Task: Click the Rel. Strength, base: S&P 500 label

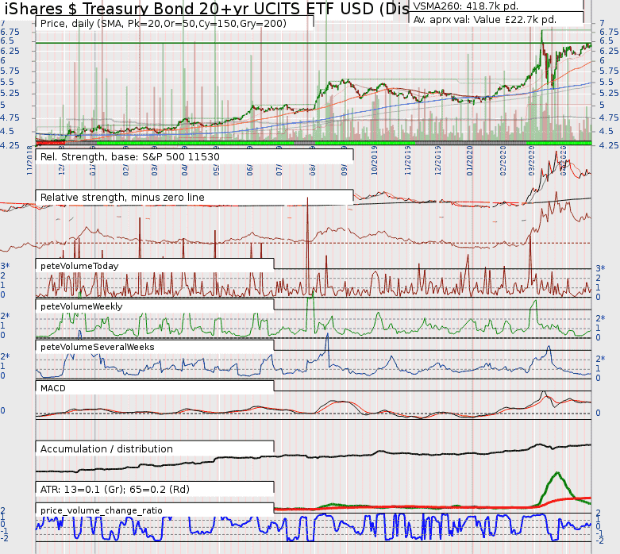Action: (x=129, y=157)
